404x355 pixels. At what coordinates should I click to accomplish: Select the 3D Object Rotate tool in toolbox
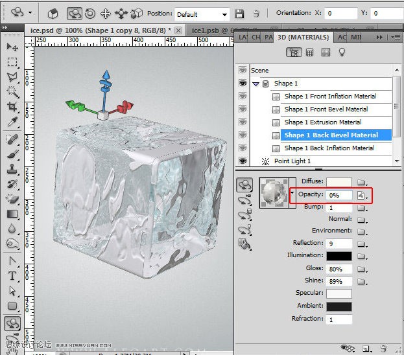[x=12, y=323]
